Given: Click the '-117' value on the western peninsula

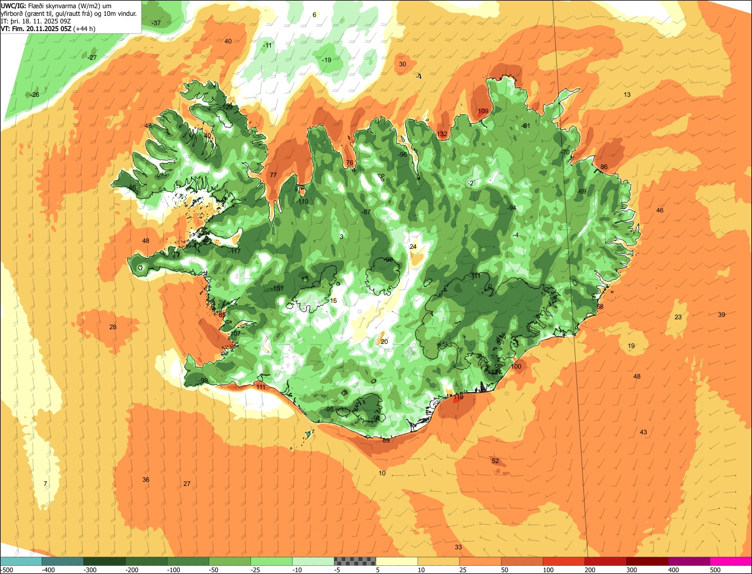Looking at the screenshot, I should (235, 251).
